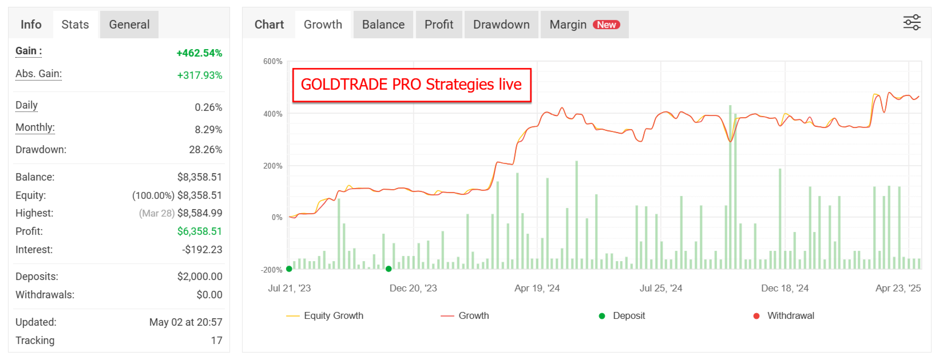
Task: Click the first green deposit dot marker
Action: [289, 269]
